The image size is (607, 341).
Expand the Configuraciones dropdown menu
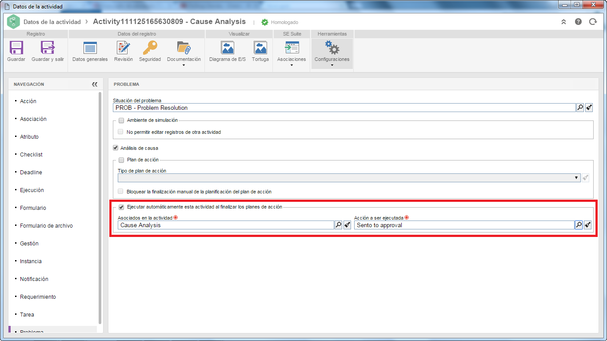332,65
